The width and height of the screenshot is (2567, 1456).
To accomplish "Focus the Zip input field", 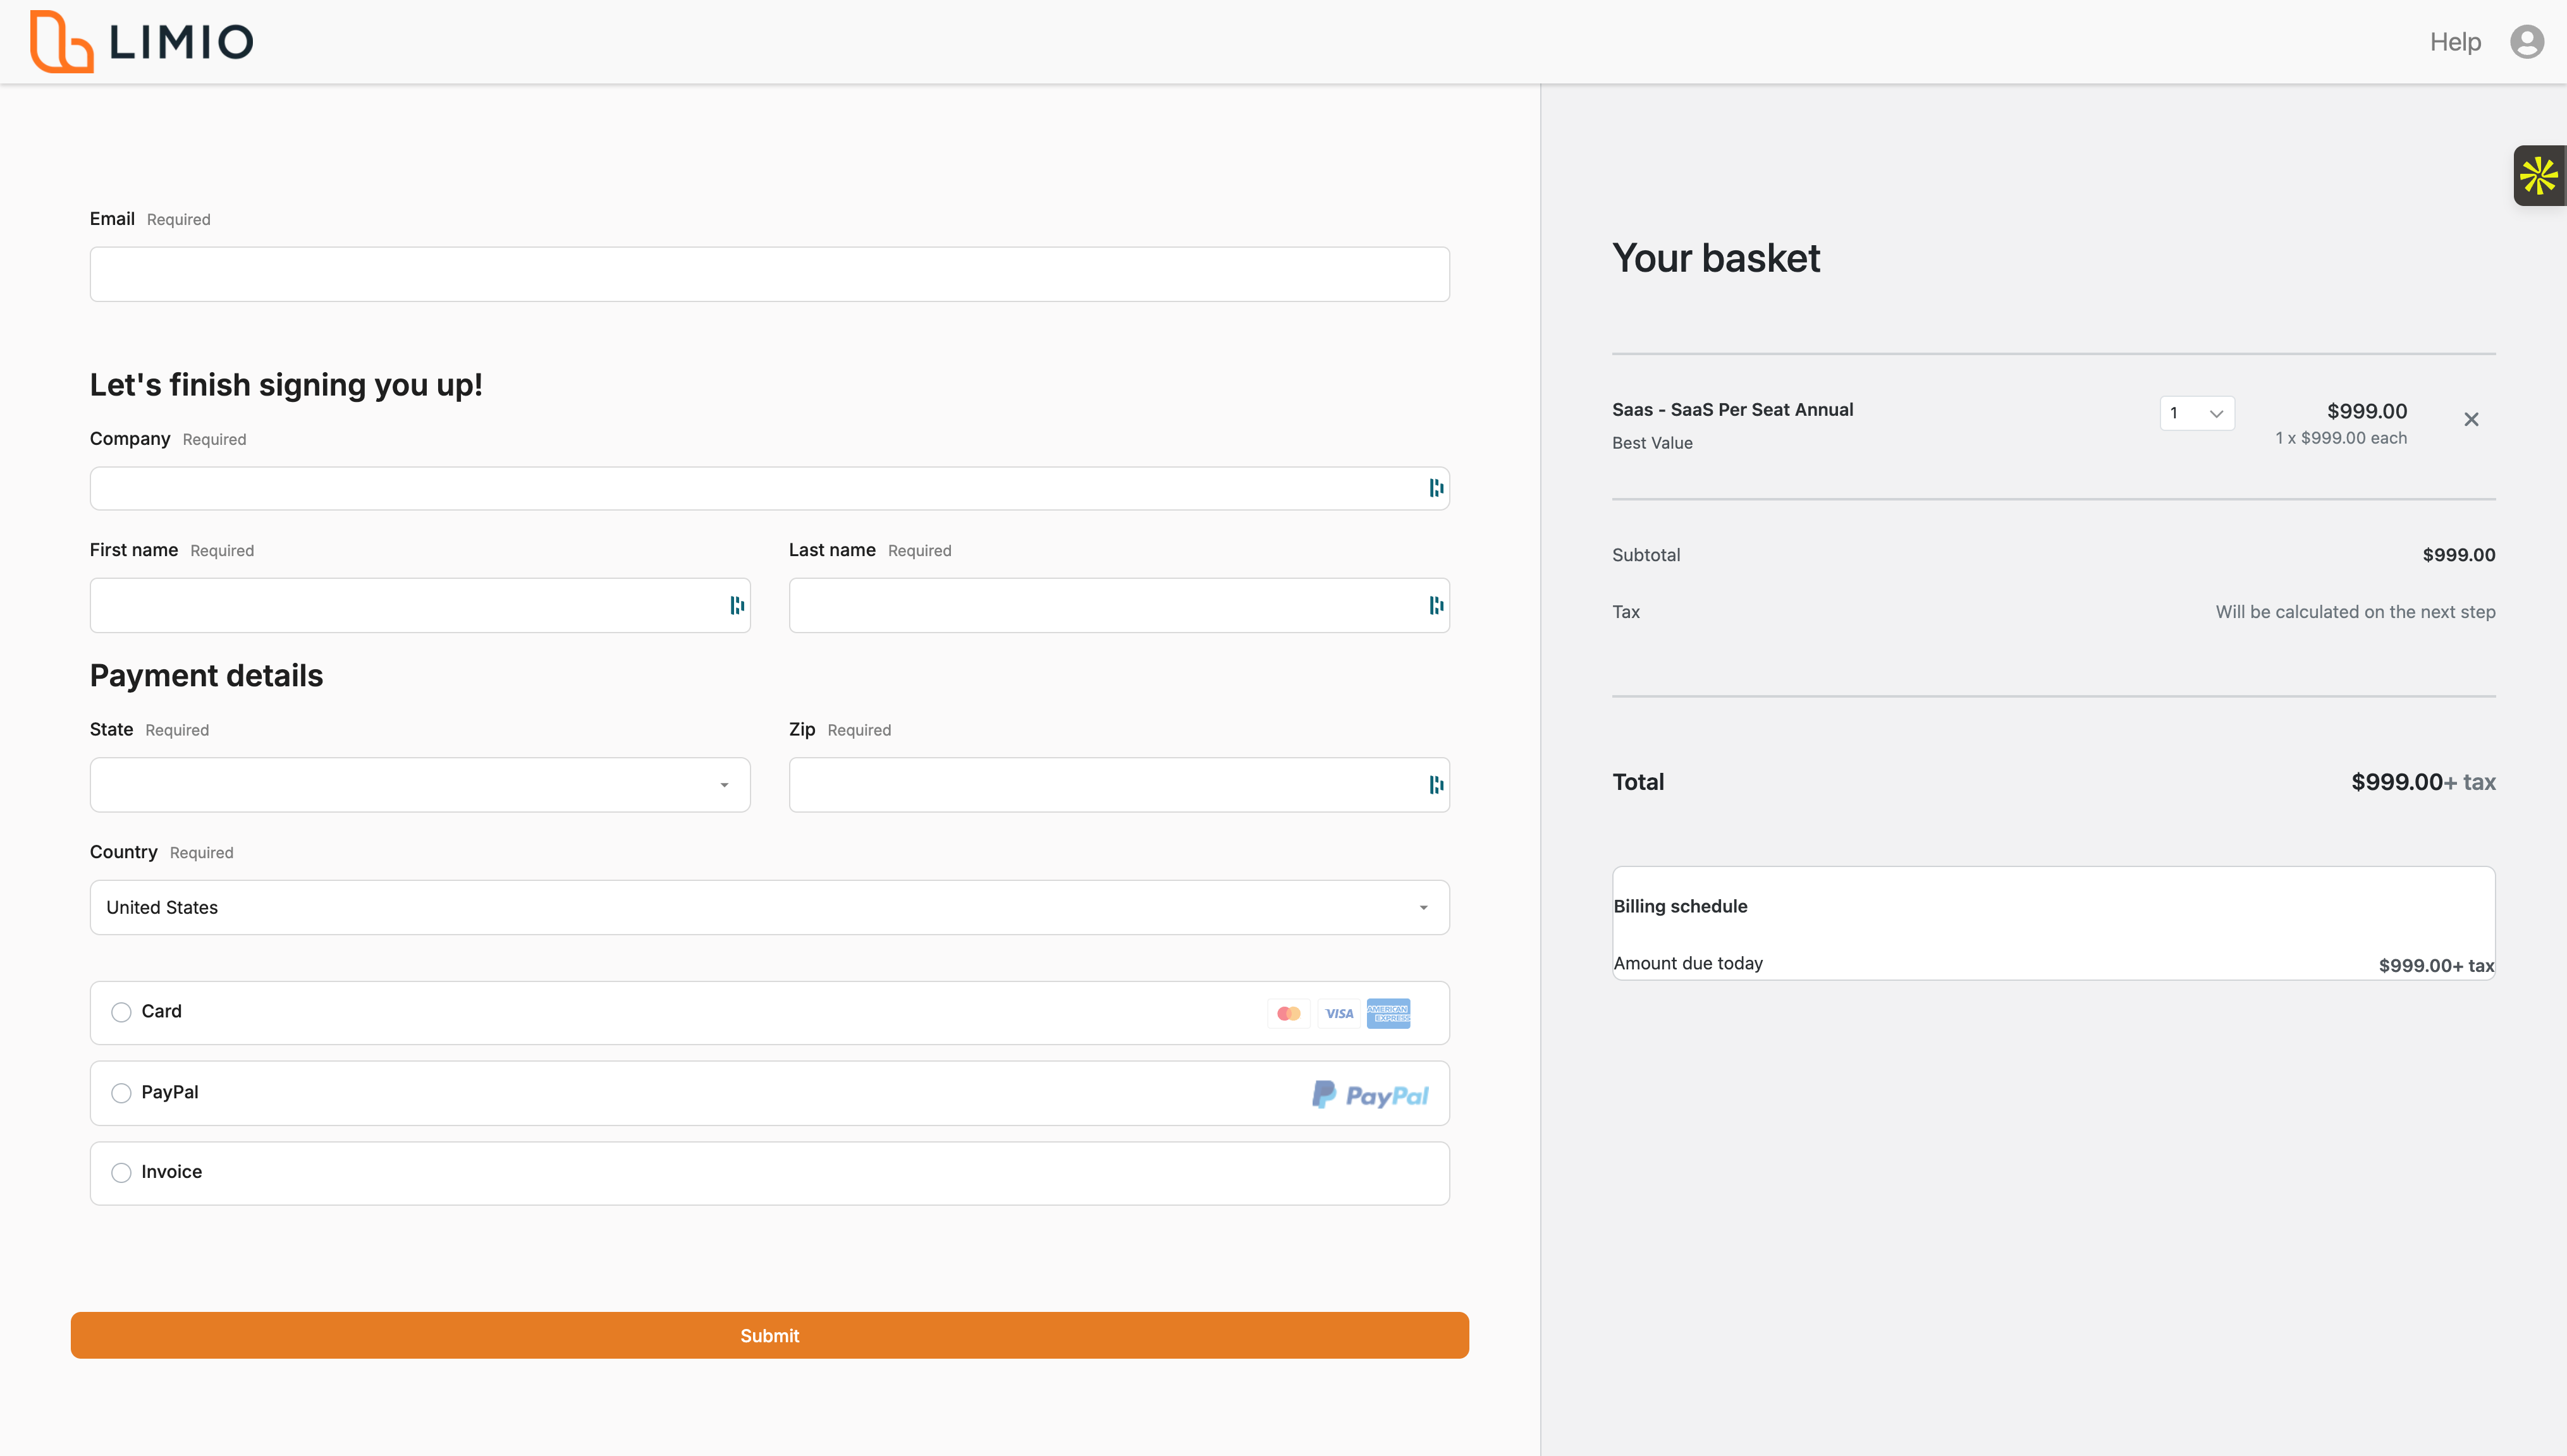I will pos(1118,785).
